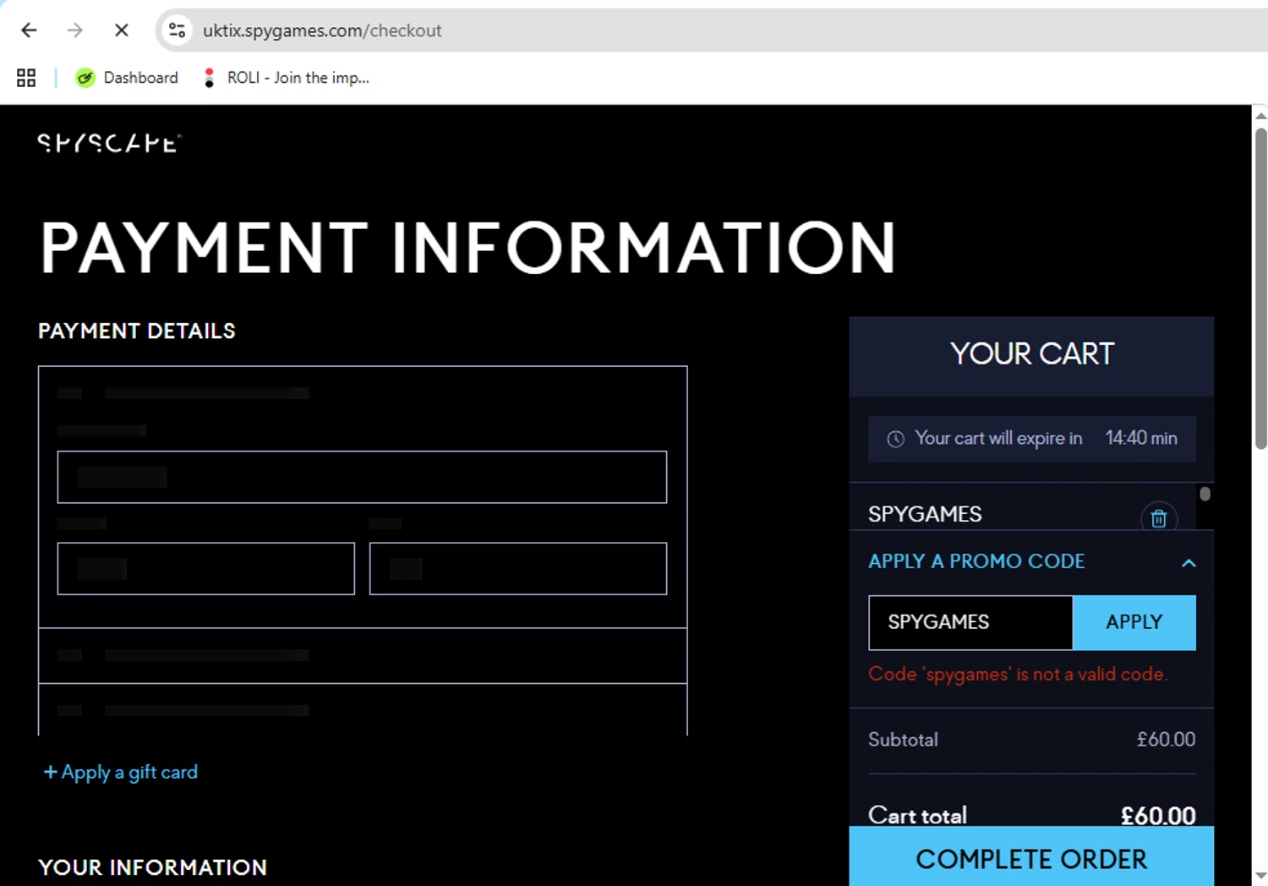Click the card expiry date field
The image size is (1268, 886).
pos(205,568)
